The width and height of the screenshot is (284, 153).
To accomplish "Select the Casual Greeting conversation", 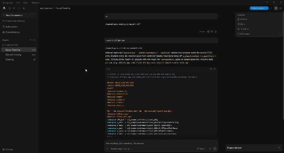I will click(19, 50).
